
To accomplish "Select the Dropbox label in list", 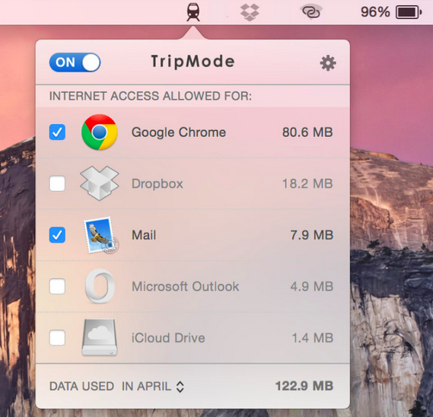I will click(157, 183).
